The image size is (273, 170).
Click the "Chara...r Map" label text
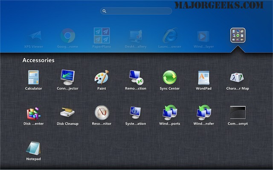(238, 88)
